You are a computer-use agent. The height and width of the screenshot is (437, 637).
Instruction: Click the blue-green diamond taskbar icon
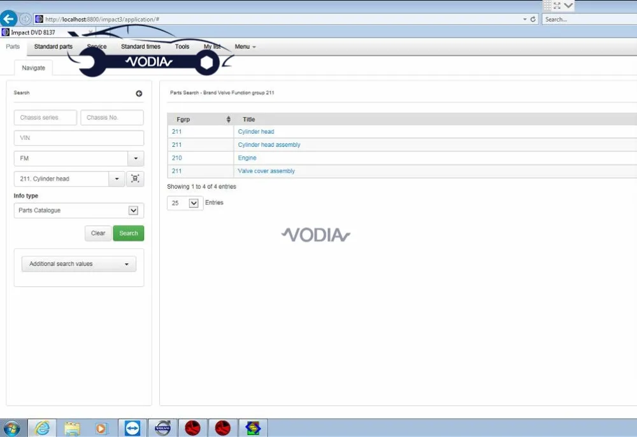coord(253,428)
